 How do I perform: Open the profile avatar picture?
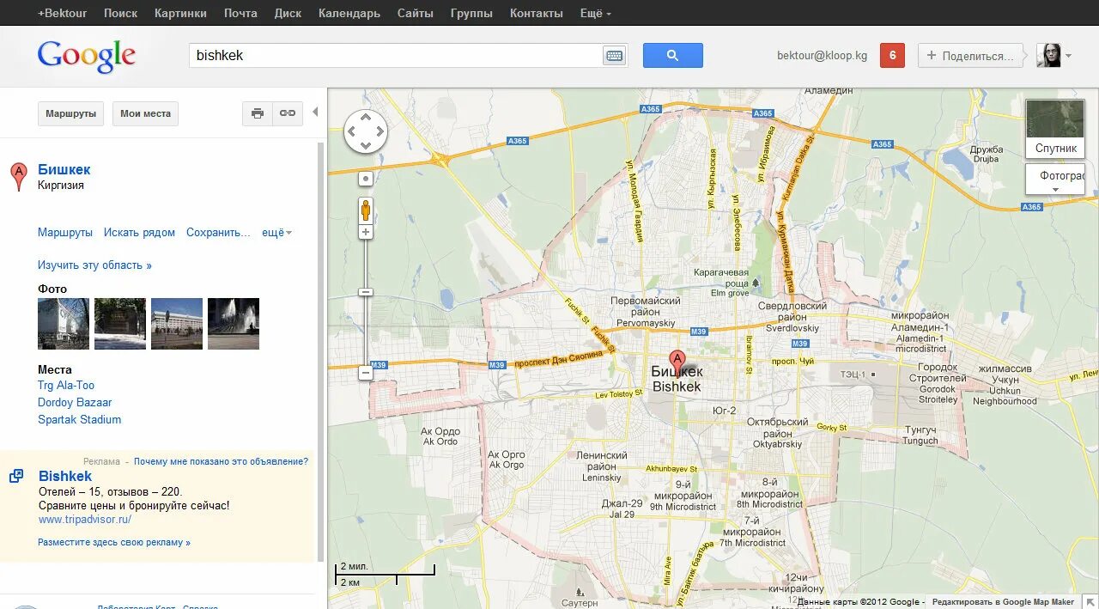tap(1048, 56)
